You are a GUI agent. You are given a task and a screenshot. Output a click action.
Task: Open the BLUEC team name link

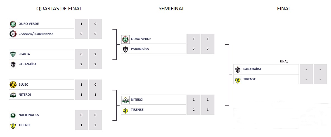click(23, 85)
